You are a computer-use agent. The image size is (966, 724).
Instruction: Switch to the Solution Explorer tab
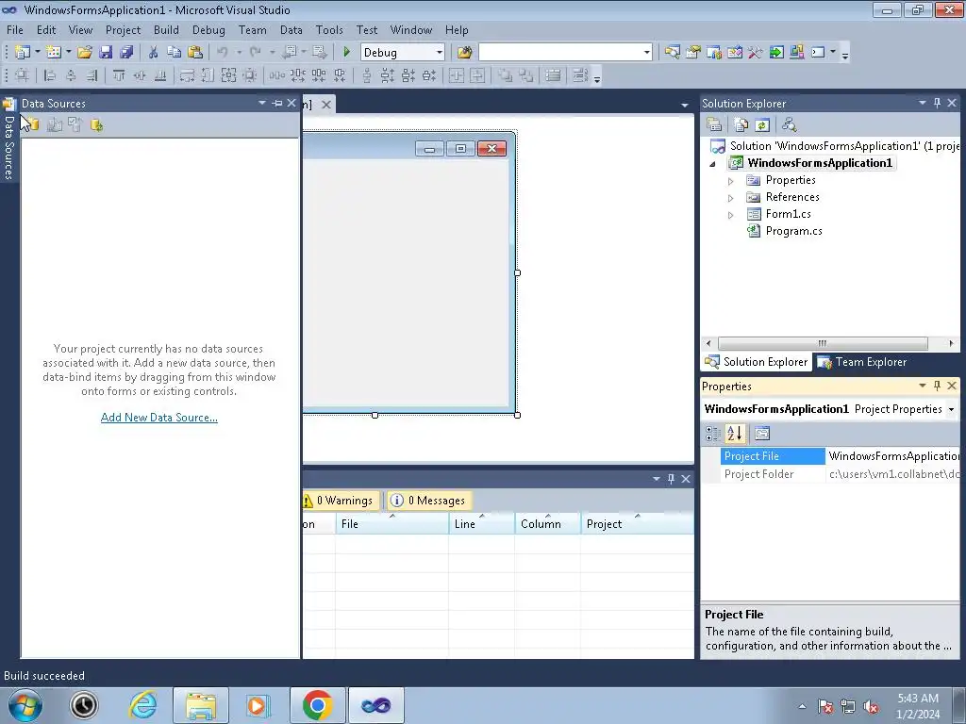pos(757,362)
